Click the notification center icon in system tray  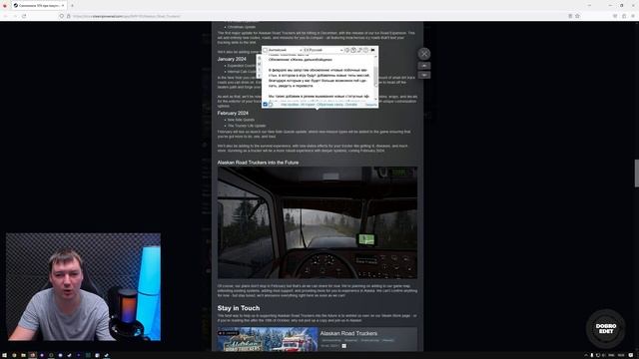point(631,355)
